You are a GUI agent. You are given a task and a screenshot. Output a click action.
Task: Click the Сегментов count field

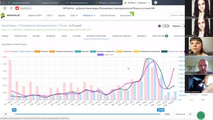(191, 114)
